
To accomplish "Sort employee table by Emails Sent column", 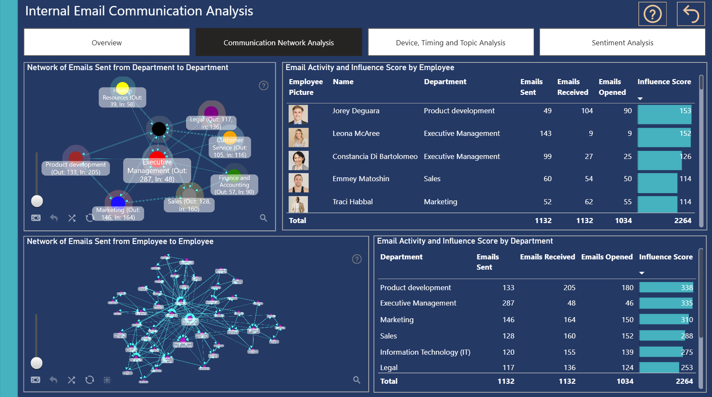I will point(531,87).
